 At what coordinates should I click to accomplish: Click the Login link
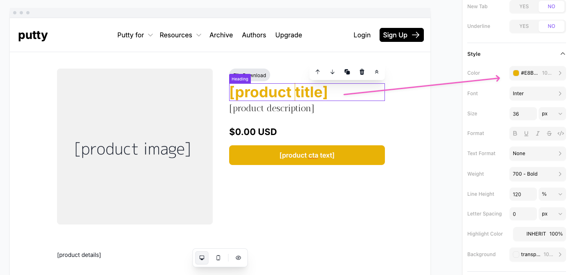click(362, 35)
